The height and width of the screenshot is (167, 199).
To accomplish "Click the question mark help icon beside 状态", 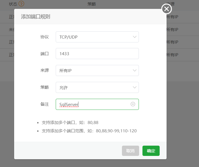I will click(x=21, y=4).
